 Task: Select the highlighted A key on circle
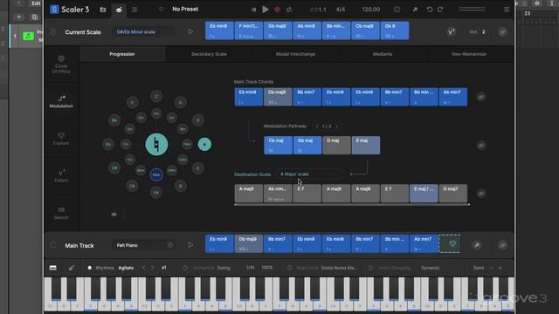tap(204, 144)
